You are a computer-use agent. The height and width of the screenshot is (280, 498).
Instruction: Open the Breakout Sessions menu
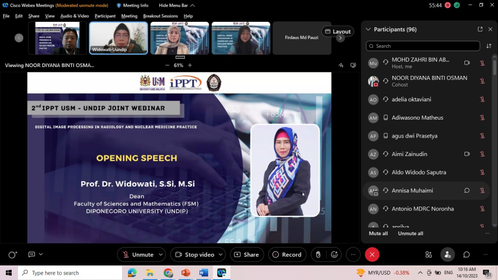160,16
